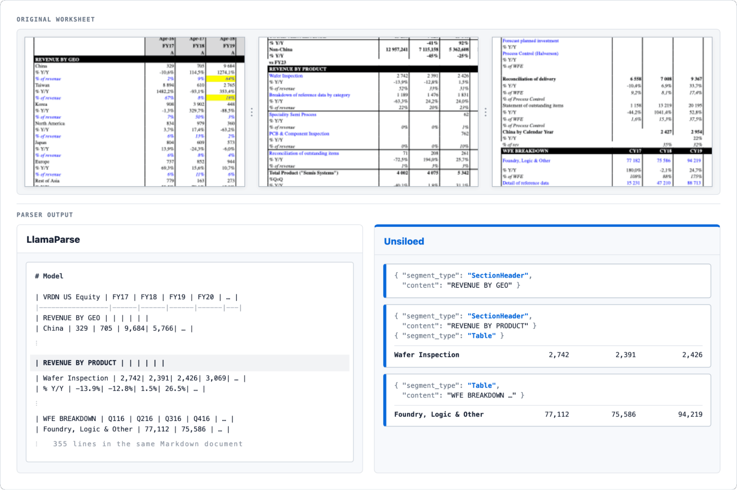Click the Foundry, Logic & Other row in Unsiloed
The image size is (737, 490).
tap(548, 415)
